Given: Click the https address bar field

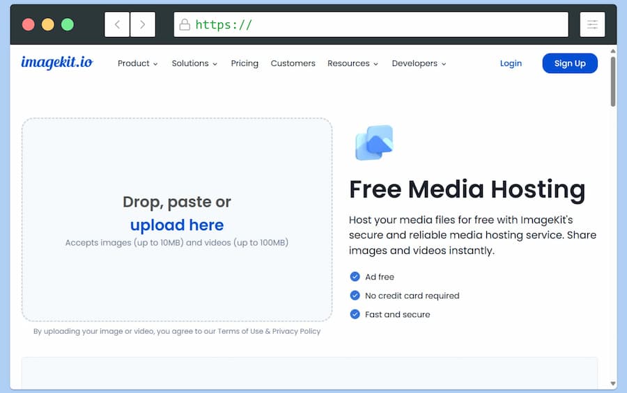Looking at the screenshot, I should point(376,25).
